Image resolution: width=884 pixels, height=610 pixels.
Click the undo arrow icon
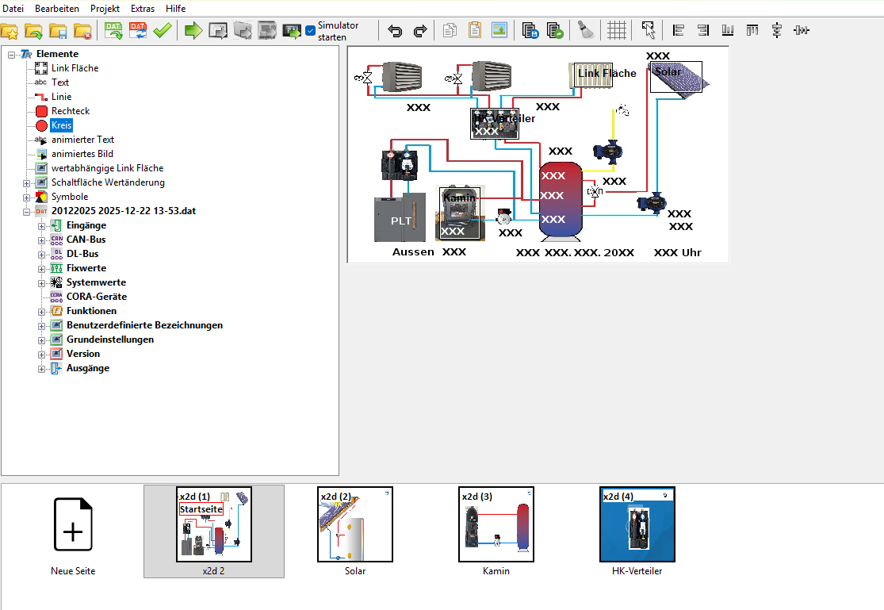(x=395, y=31)
